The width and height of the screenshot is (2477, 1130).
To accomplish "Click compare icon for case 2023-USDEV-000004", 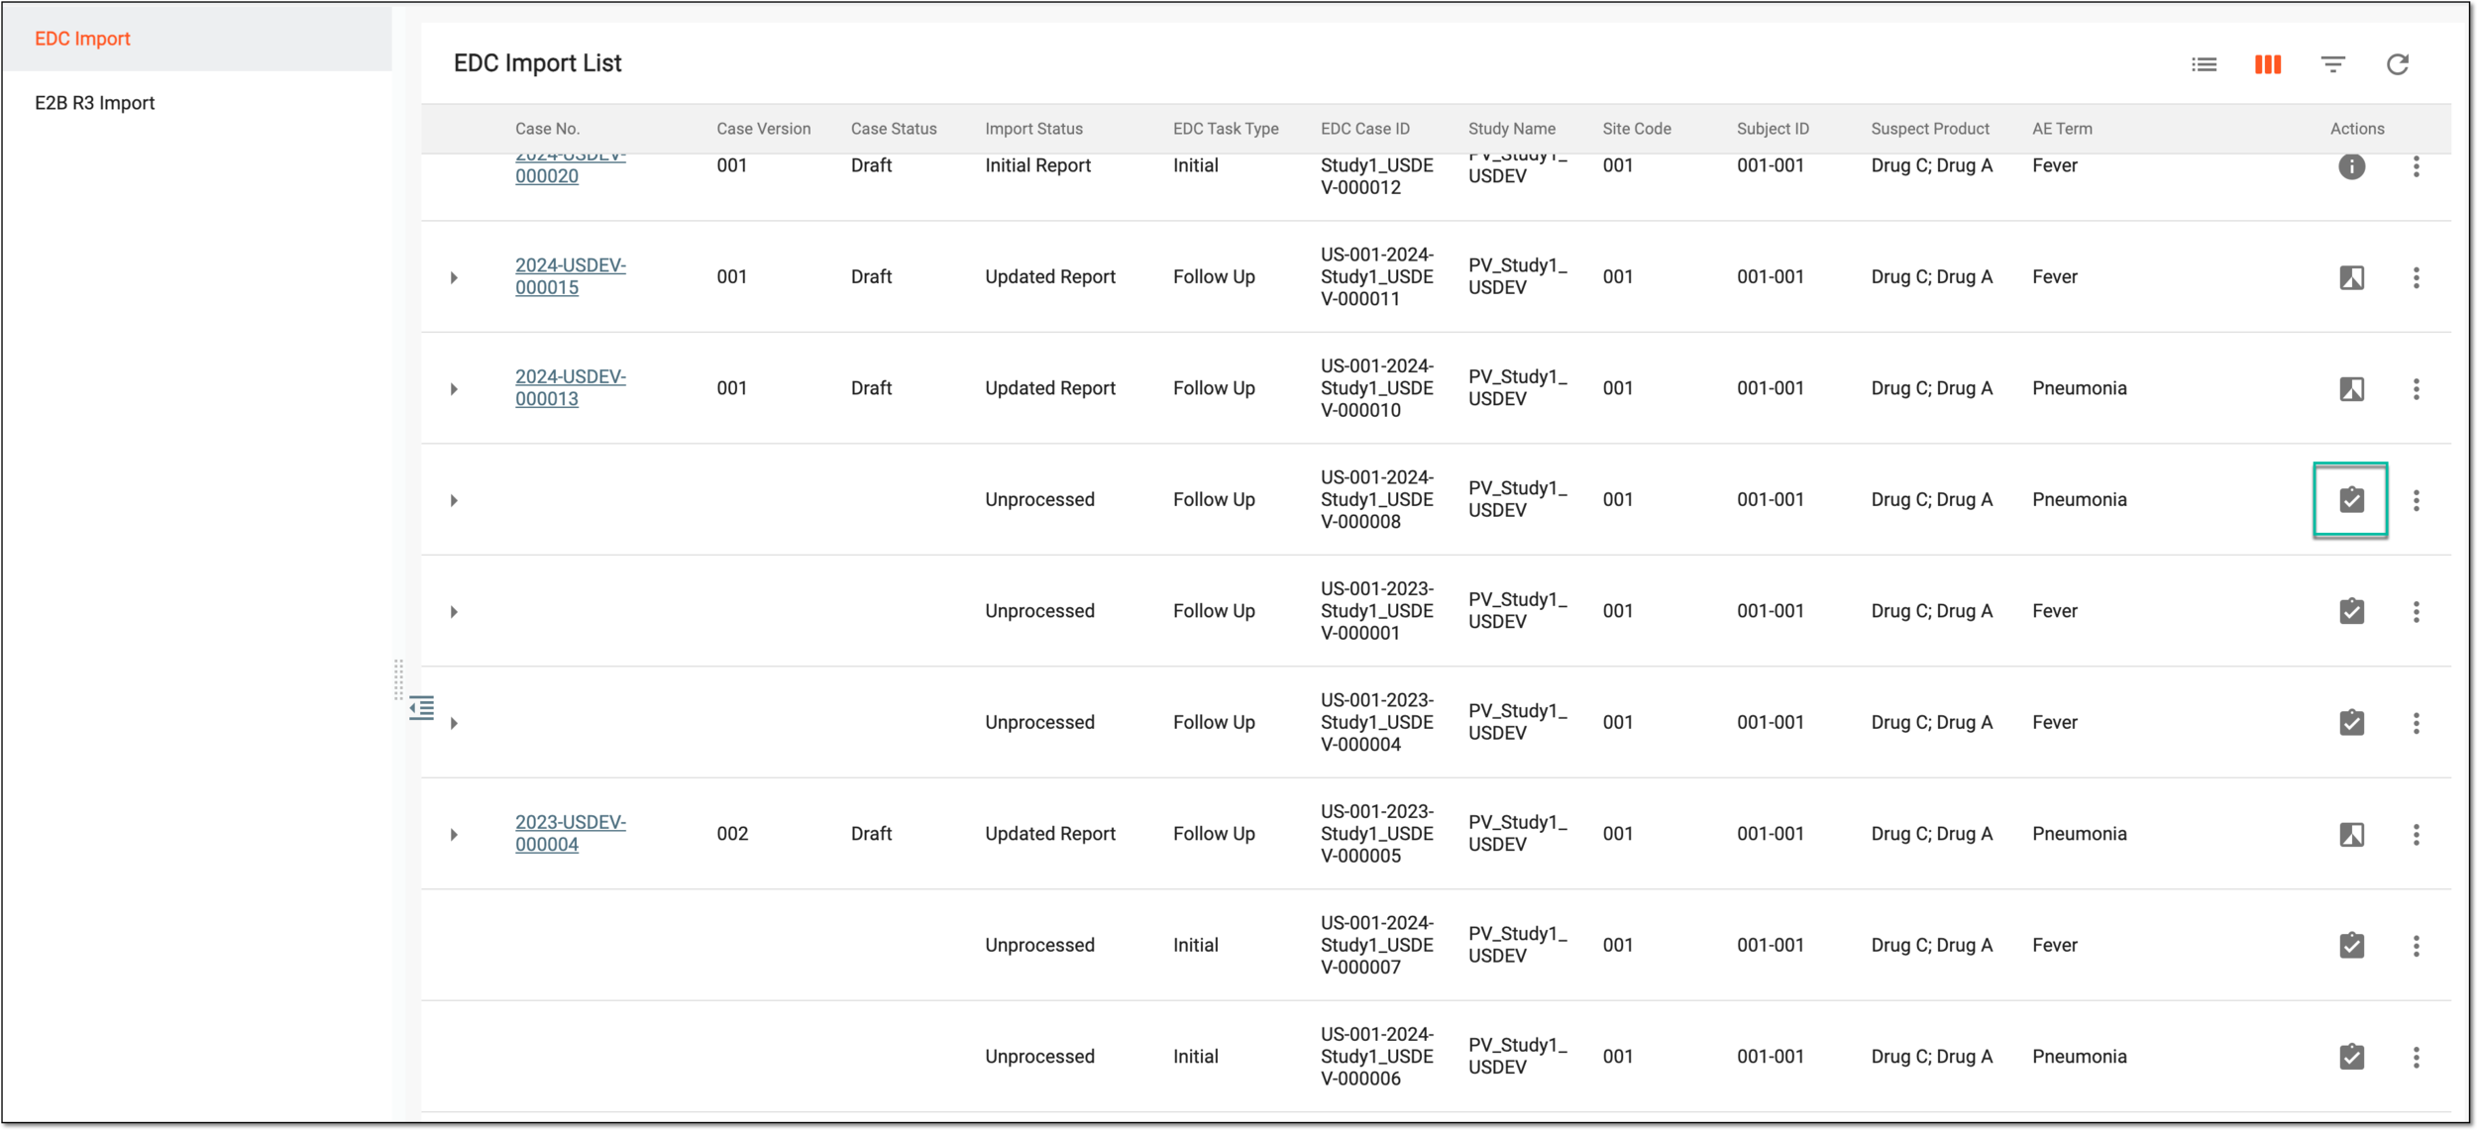I will coord(2351,835).
